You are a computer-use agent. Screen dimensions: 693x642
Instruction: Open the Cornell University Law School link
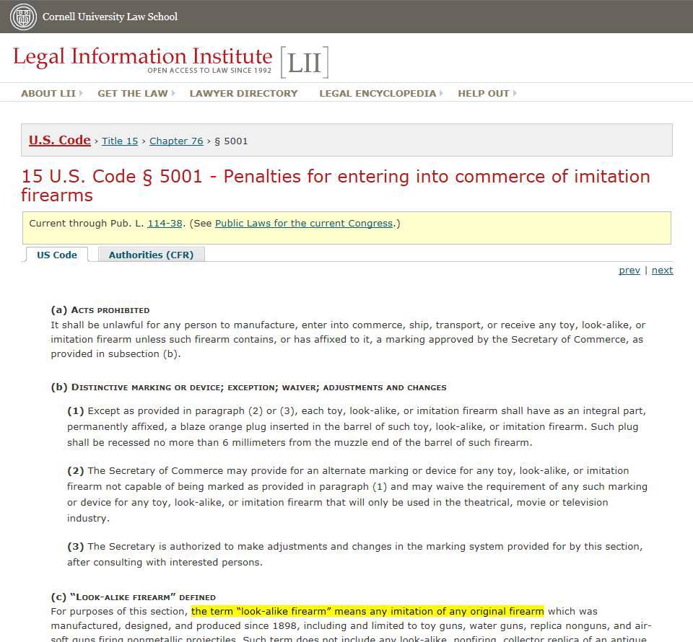coord(110,17)
